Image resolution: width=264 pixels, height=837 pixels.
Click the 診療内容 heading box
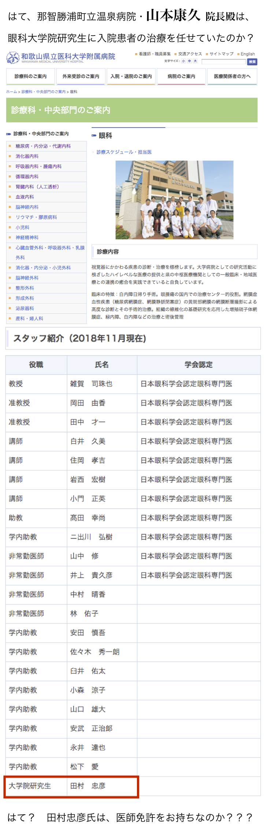pyautogui.click(x=174, y=252)
